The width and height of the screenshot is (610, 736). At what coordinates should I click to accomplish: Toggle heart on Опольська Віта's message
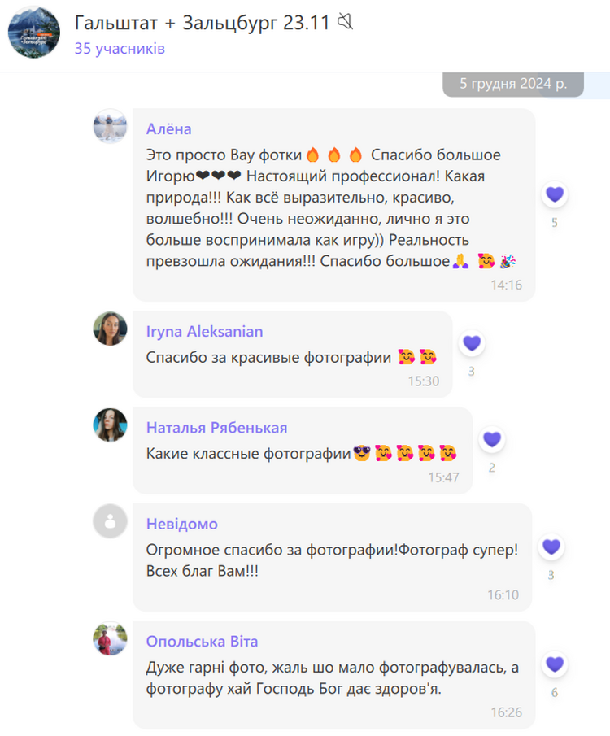tap(555, 664)
